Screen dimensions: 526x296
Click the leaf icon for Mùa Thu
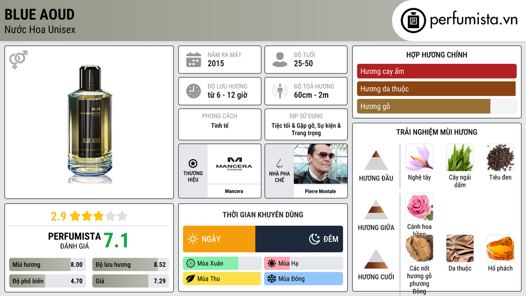191,279
